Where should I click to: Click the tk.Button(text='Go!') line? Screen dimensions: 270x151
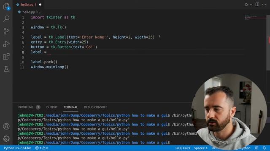[x=64, y=47]
